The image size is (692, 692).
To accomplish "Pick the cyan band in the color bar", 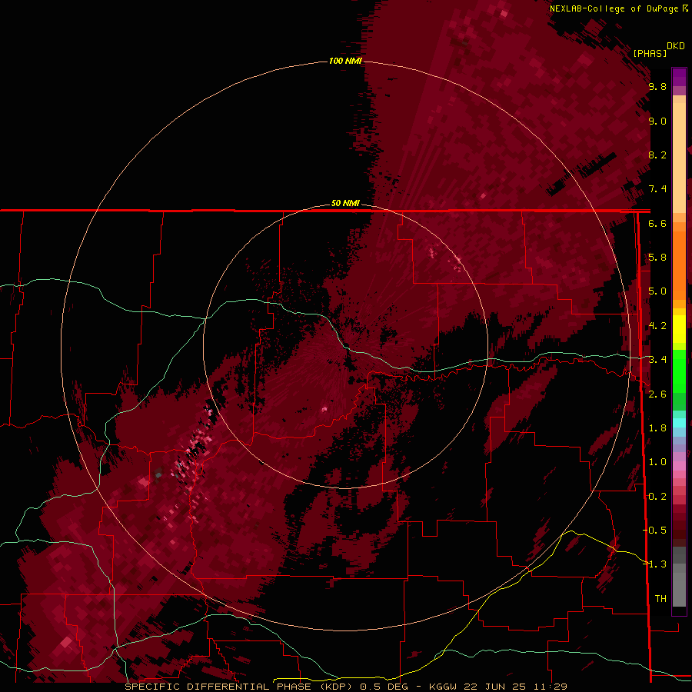I will coord(679,423).
